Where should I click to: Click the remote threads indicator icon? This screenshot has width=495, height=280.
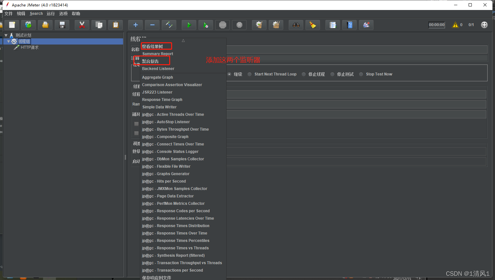click(484, 25)
